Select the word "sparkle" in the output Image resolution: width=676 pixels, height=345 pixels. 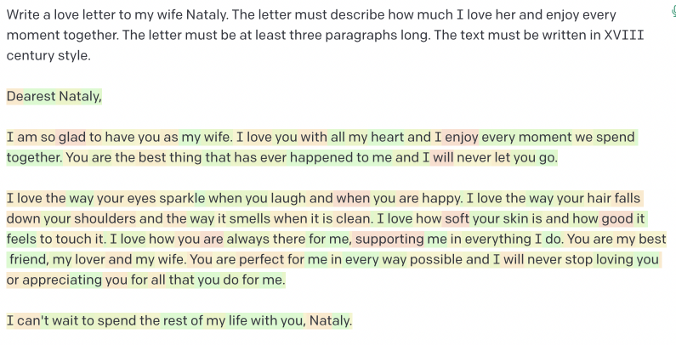pyautogui.click(x=179, y=198)
